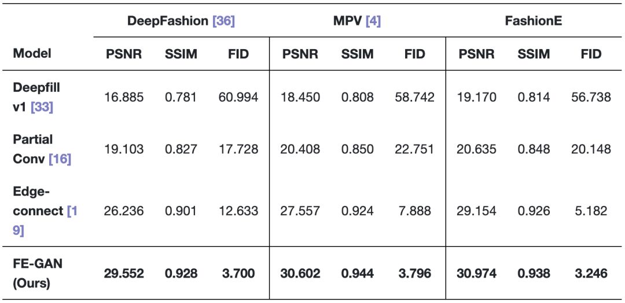The width and height of the screenshot is (625, 303).
Task: Click FE-GAN's DeepFashion PSNR value 29.552
Action: click(x=123, y=274)
